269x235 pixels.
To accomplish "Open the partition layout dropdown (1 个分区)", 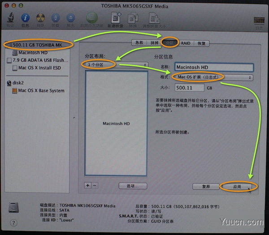I will (116, 65).
